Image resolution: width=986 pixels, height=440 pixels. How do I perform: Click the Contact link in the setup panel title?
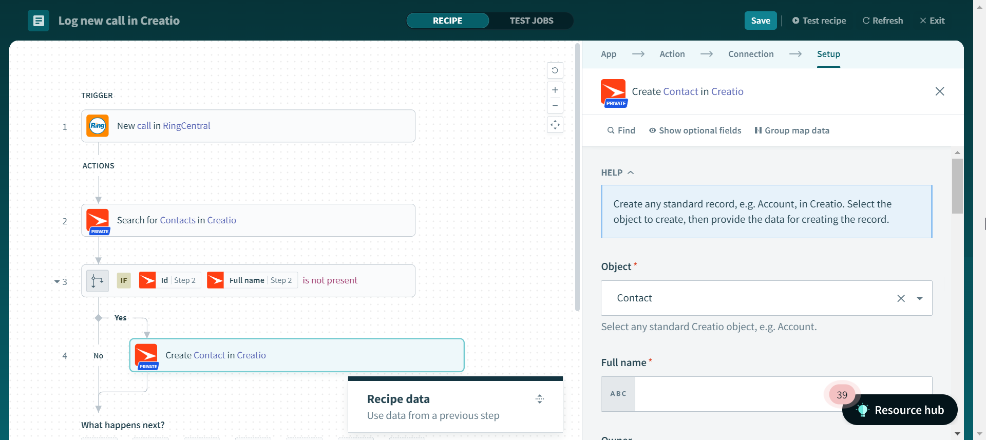coord(681,91)
